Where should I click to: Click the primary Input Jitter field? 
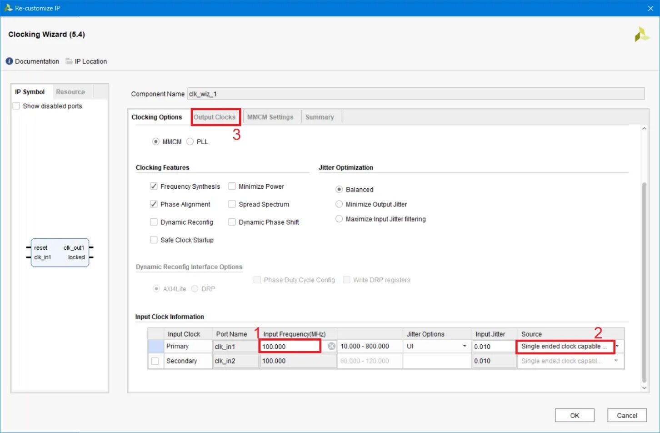(x=494, y=346)
